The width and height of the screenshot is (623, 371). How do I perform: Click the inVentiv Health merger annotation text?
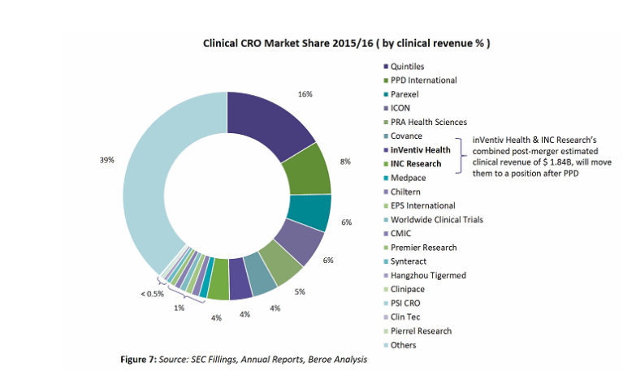(542, 157)
